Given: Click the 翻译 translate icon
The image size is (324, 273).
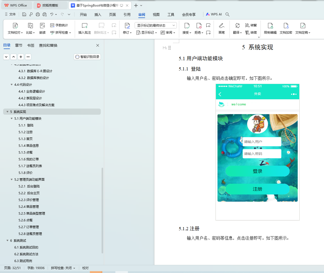Looking at the screenshot, I should pyautogui.click(x=237, y=26).
